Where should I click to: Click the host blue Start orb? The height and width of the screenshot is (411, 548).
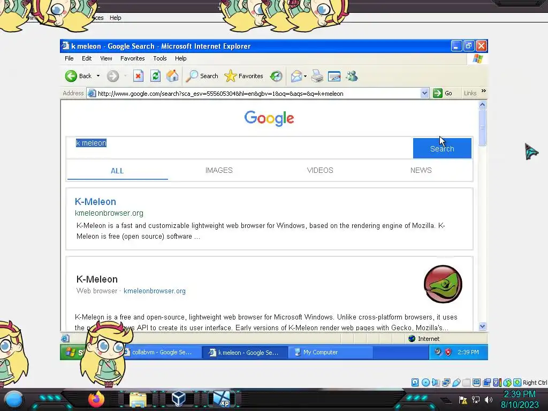pyautogui.click(x=14, y=399)
